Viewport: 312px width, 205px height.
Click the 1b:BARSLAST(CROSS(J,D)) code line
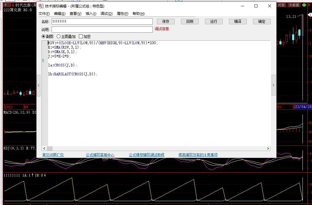tap(73, 74)
